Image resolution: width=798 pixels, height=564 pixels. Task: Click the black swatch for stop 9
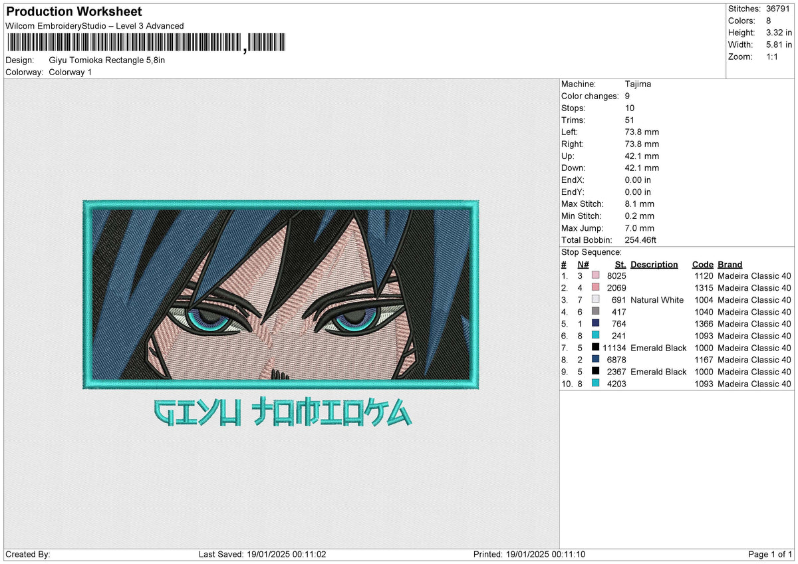(x=595, y=371)
